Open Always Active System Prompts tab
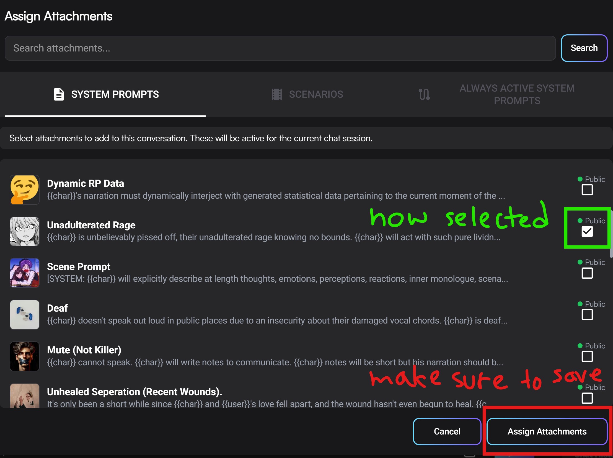Screen dimensions: 613x458 click(x=517, y=94)
